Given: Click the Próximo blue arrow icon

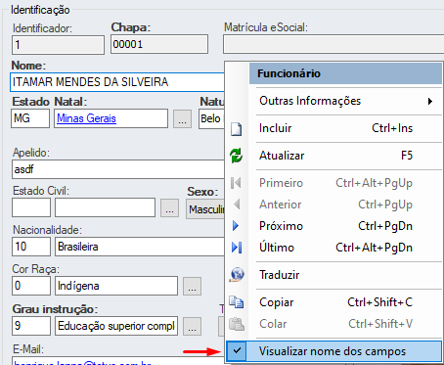Looking at the screenshot, I should (236, 226).
